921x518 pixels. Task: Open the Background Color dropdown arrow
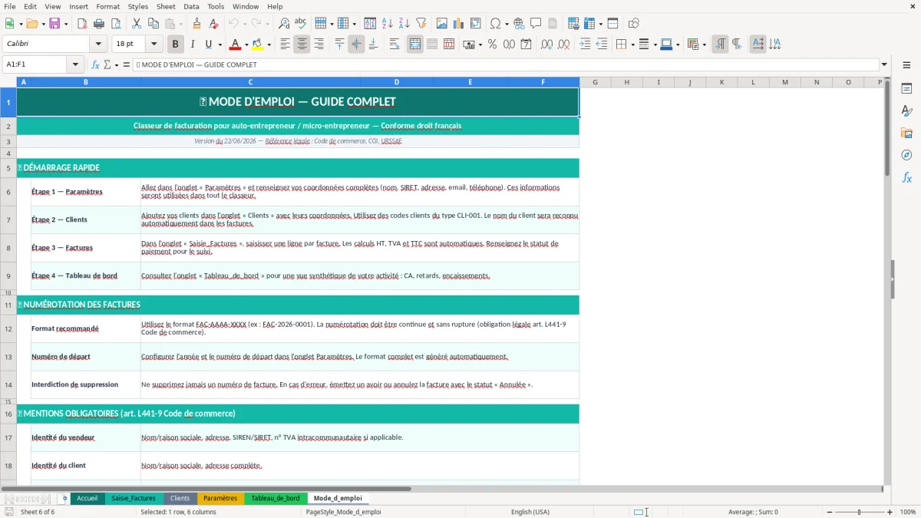pos(269,45)
